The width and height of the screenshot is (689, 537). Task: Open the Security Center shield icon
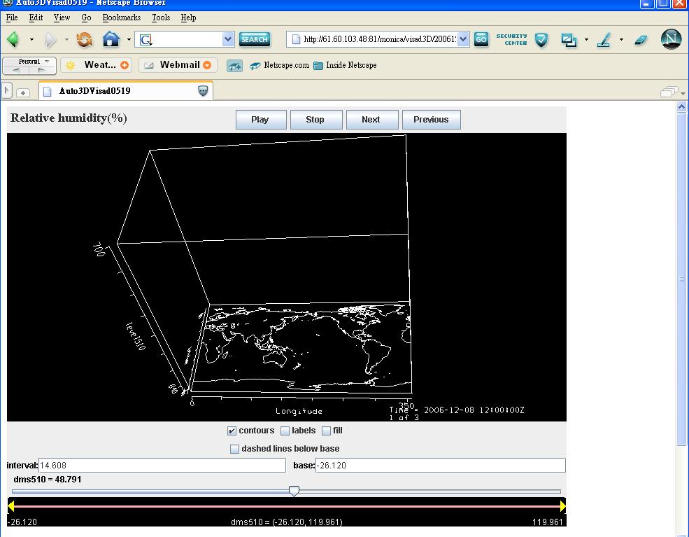click(541, 40)
